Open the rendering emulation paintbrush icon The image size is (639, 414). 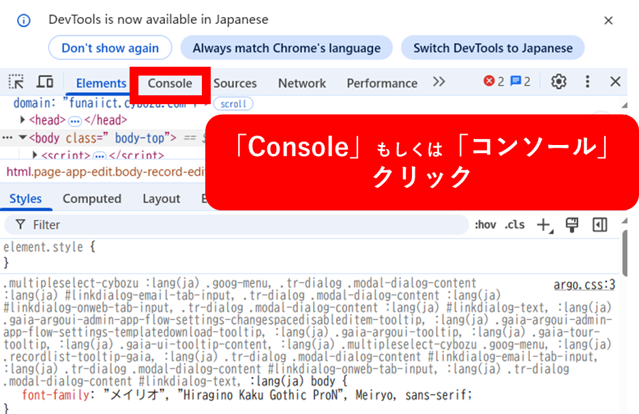click(572, 225)
